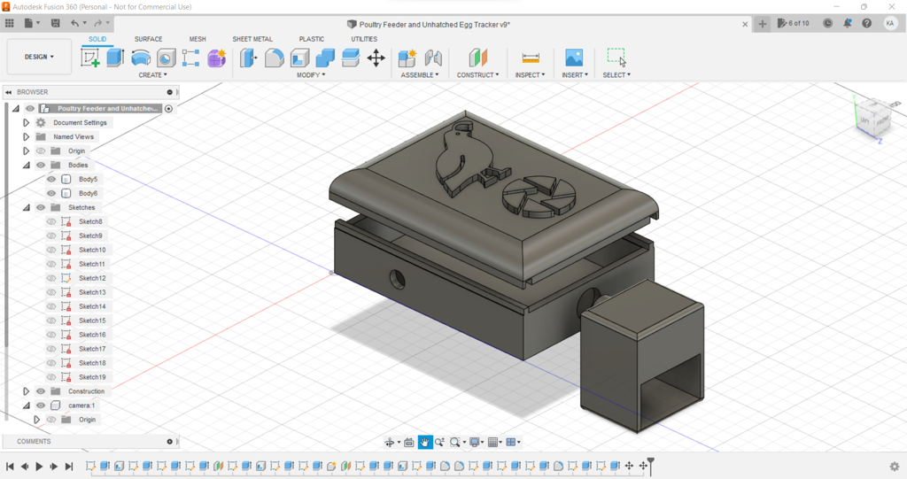Image resolution: width=907 pixels, height=479 pixels.
Task: Collapse the Sketches folder in browser
Action: 27,207
